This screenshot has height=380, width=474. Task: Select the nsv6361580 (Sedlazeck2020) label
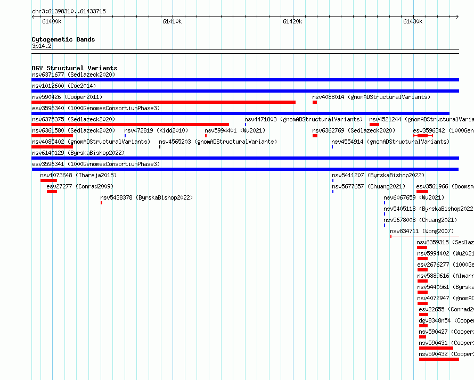click(x=73, y=130)
